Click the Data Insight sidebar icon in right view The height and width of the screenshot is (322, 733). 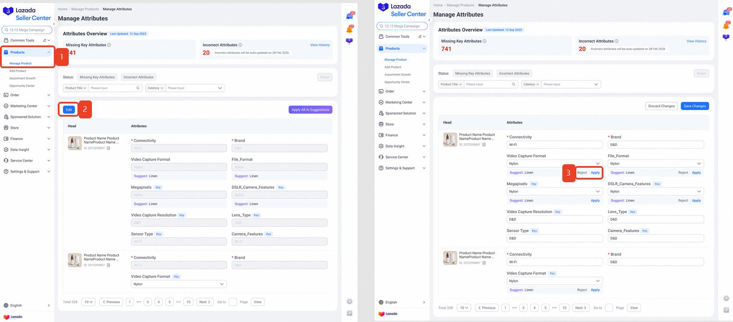381,146
